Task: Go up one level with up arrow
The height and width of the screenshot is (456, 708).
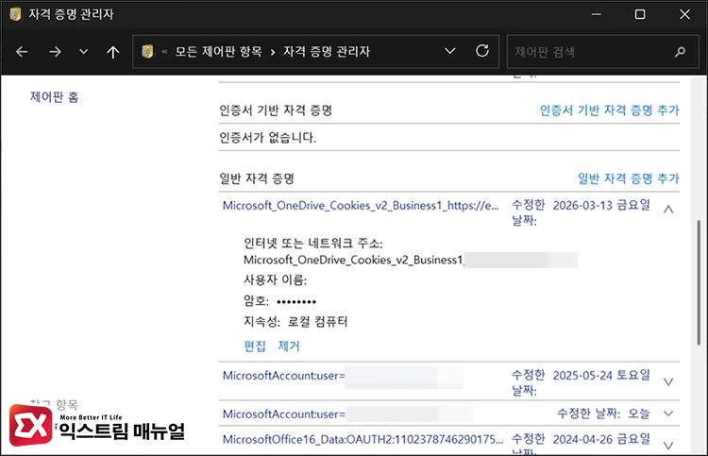Action: [113, 52]
